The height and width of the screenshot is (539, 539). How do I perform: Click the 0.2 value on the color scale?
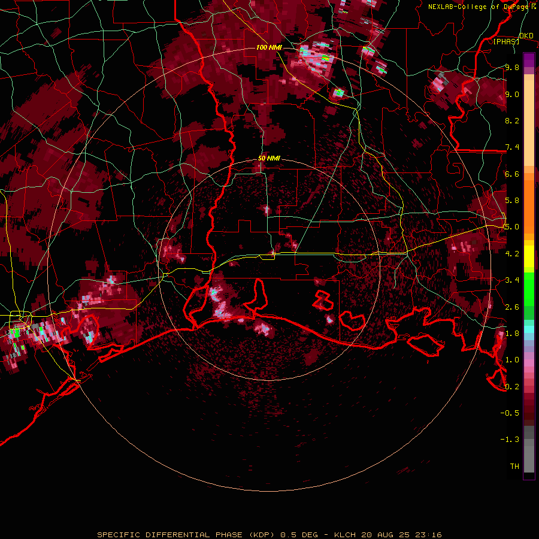coord(512,387)
